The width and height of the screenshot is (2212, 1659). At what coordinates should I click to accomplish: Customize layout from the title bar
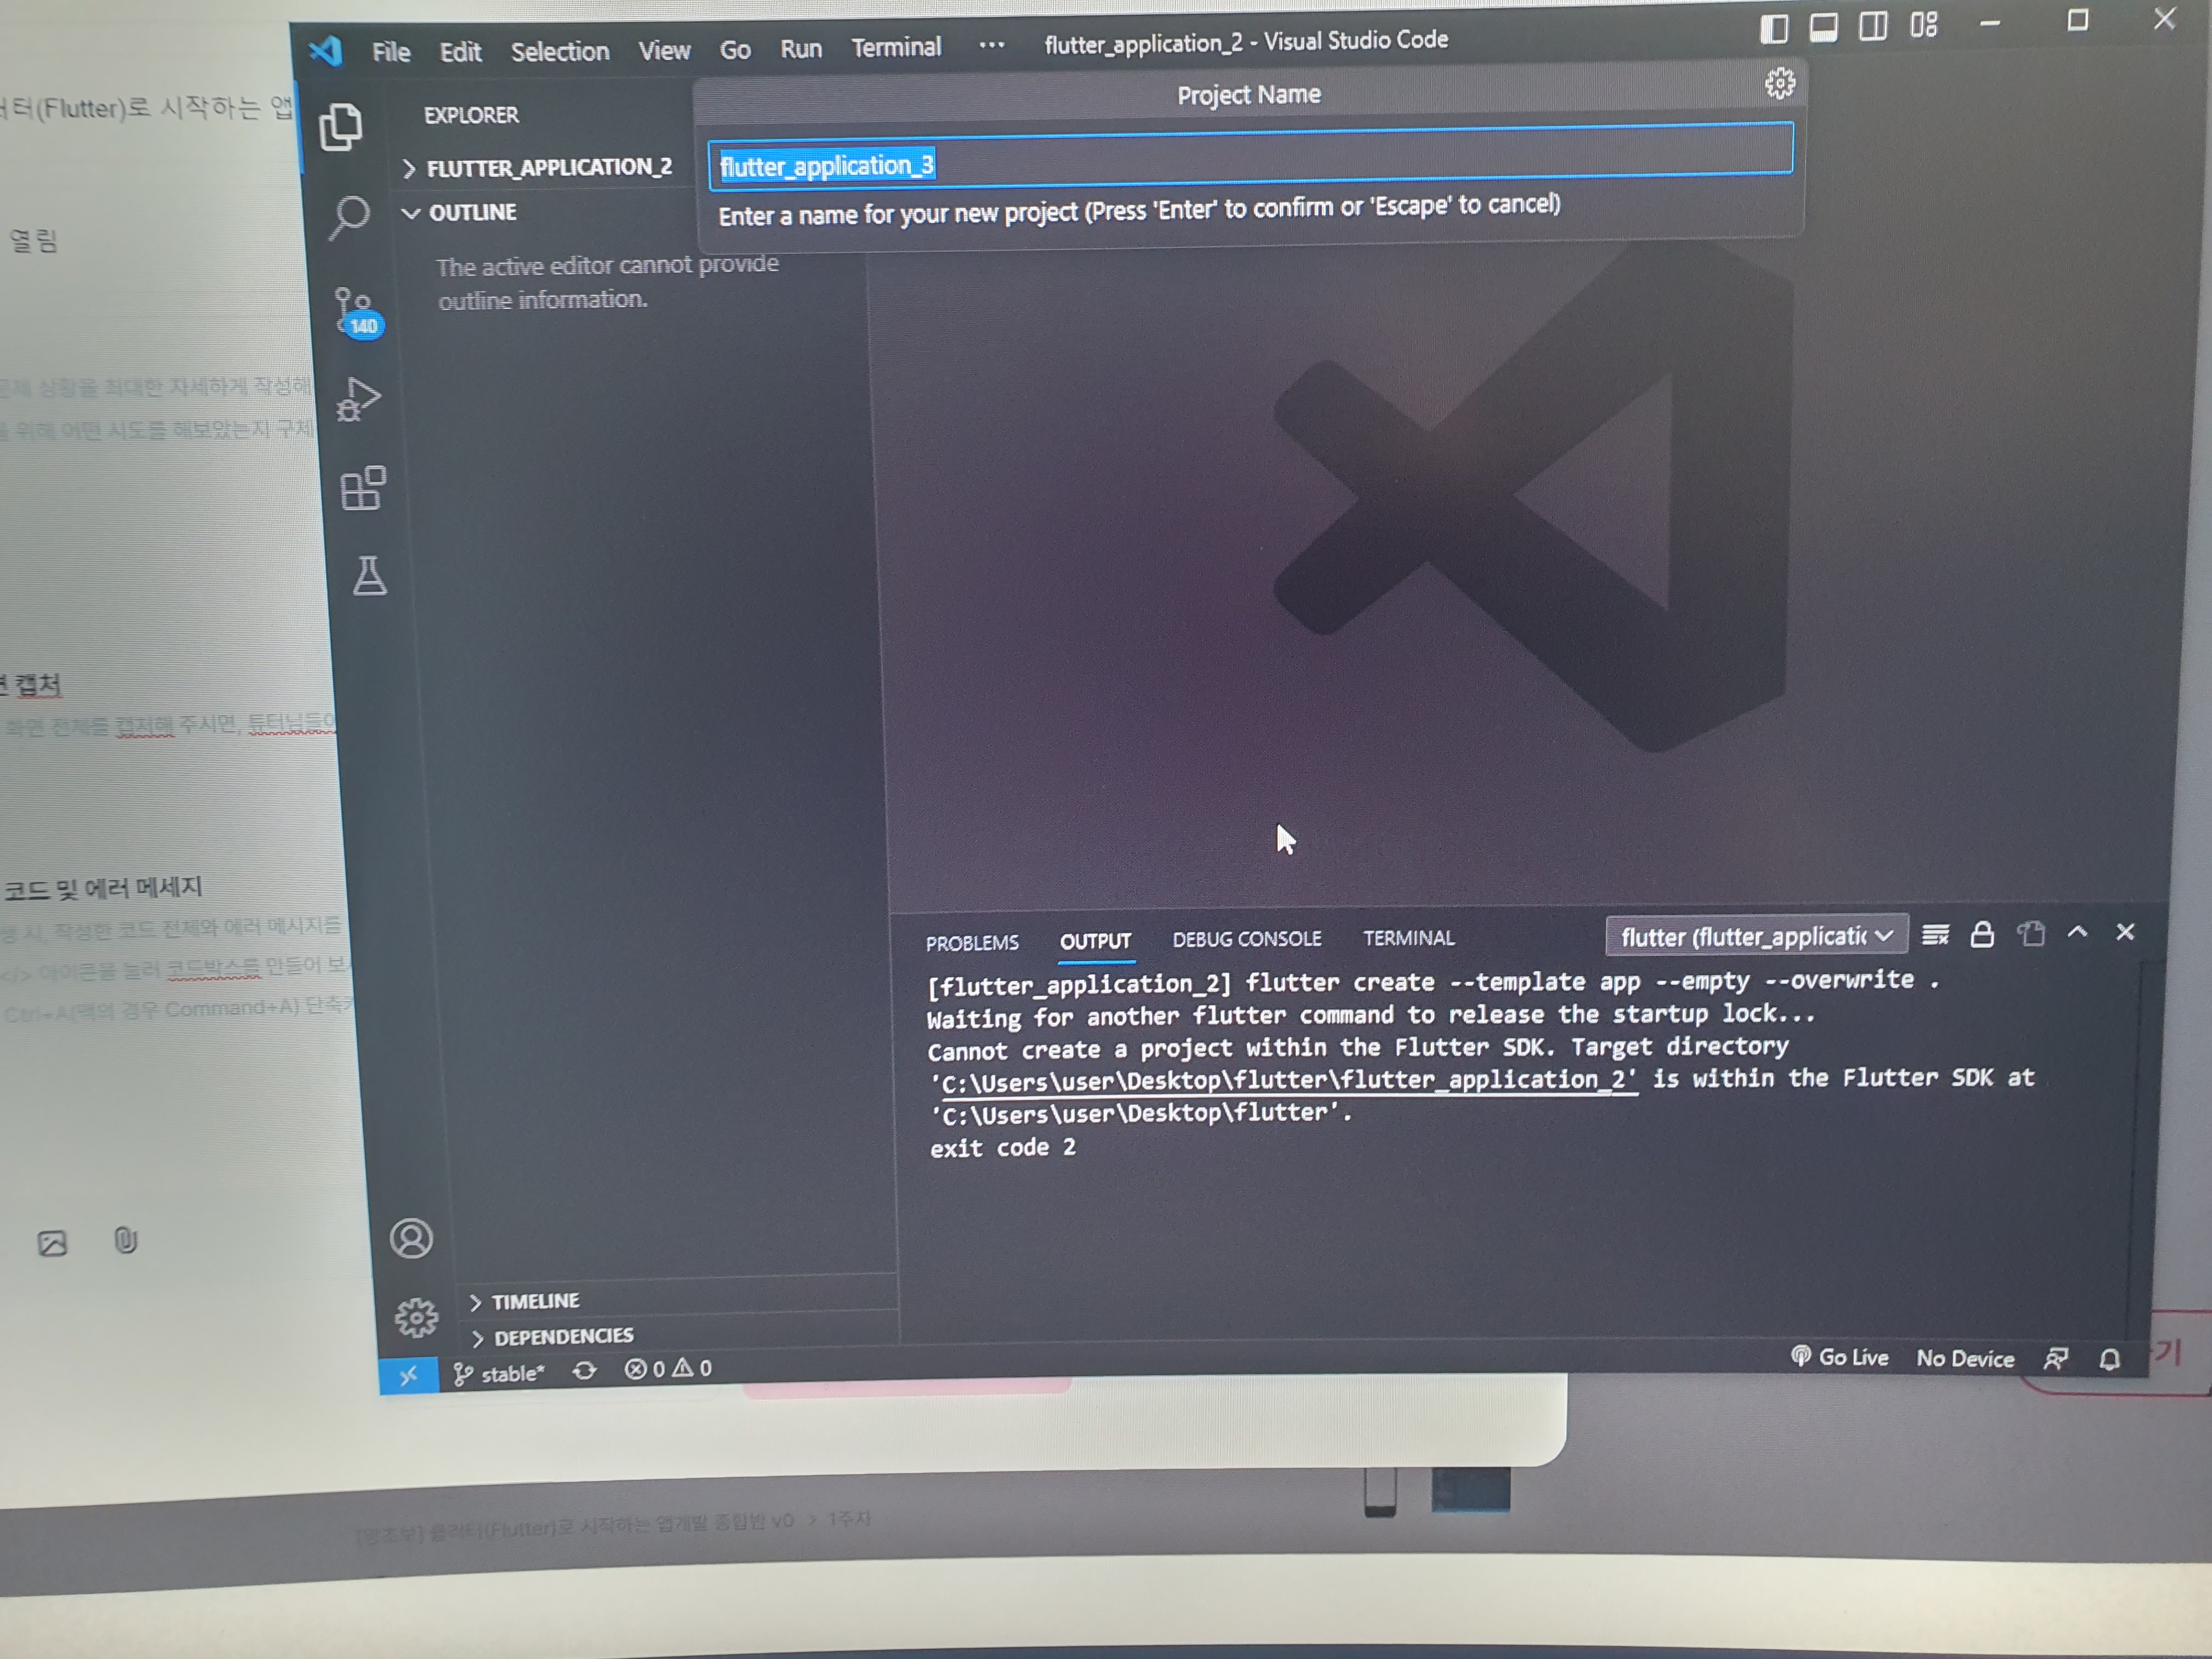(1923, 24)
